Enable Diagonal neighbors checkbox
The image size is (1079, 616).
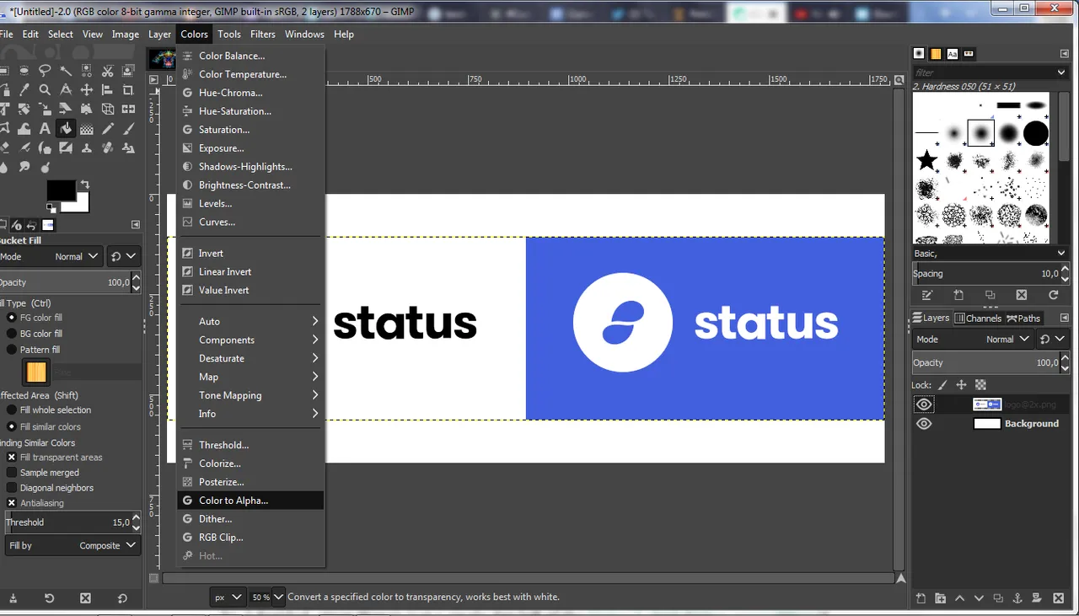point(12,488)
